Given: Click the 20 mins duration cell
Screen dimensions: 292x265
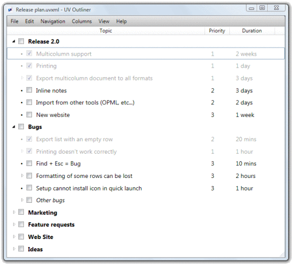Looking at the screenshot, I should click(x=246, y=140).
